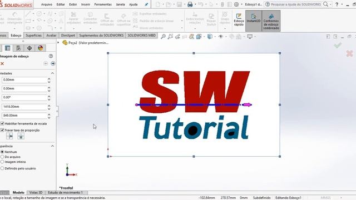The image size is (356, 200).
Task: Select the Do arquivo transparency option
Action: tap(2, 157)
